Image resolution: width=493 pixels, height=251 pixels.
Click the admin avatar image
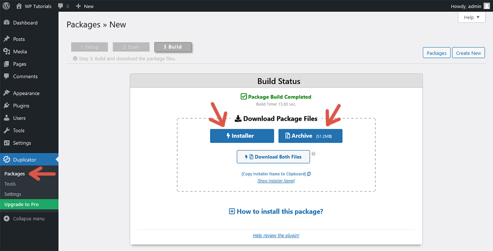coord(486,6)
